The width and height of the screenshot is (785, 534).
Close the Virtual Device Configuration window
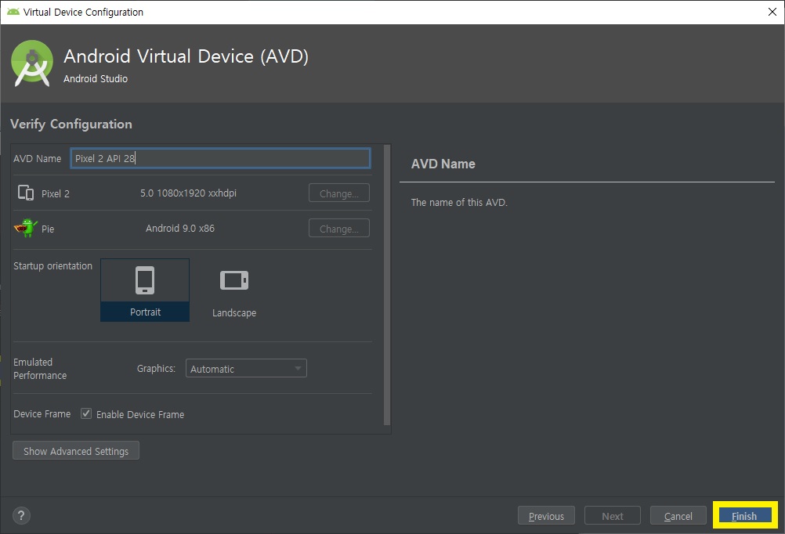[772, 12]
